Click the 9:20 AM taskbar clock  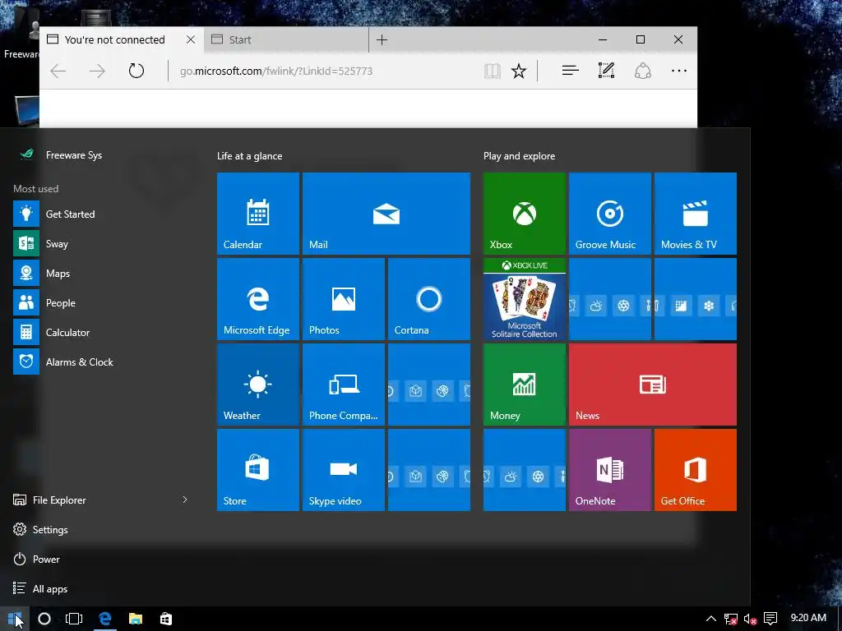pyautogui.click(x=808, y=618)
